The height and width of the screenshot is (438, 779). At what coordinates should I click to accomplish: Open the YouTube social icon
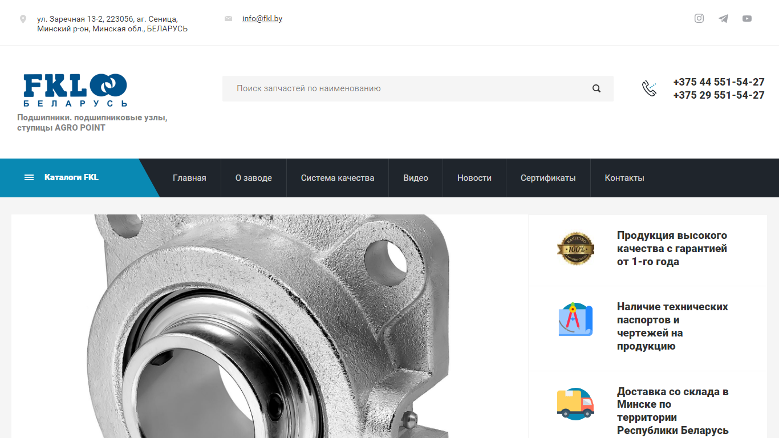(x=747, y=18)
